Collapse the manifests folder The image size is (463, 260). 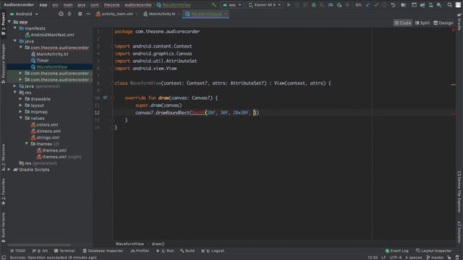click(15, 28)
